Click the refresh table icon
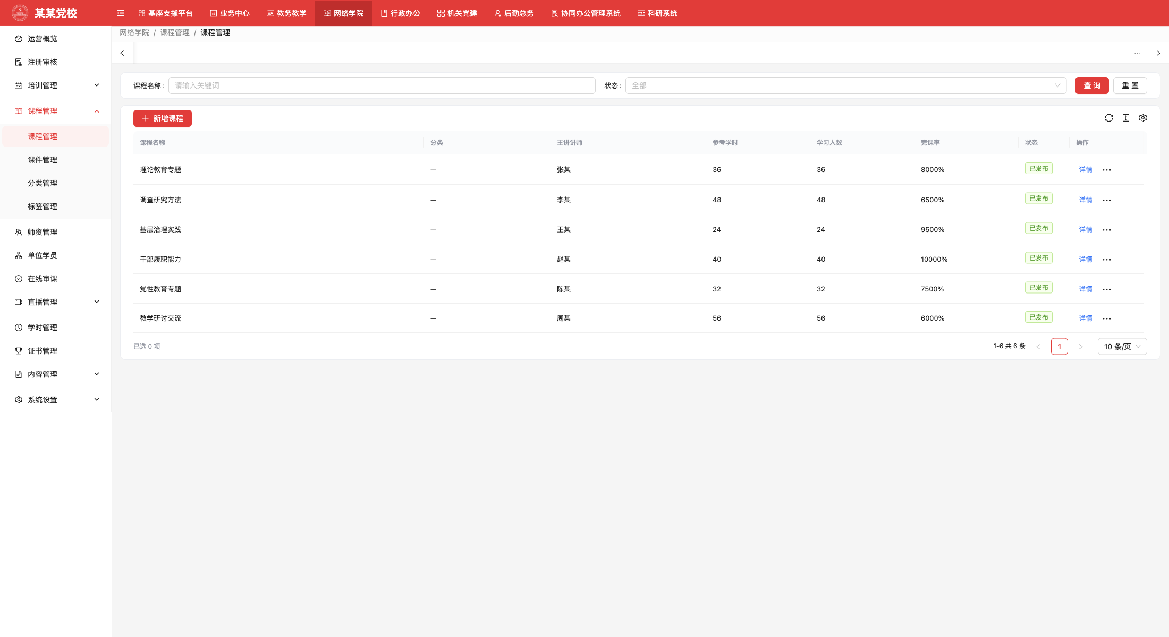 click(x=1109, y=118)
